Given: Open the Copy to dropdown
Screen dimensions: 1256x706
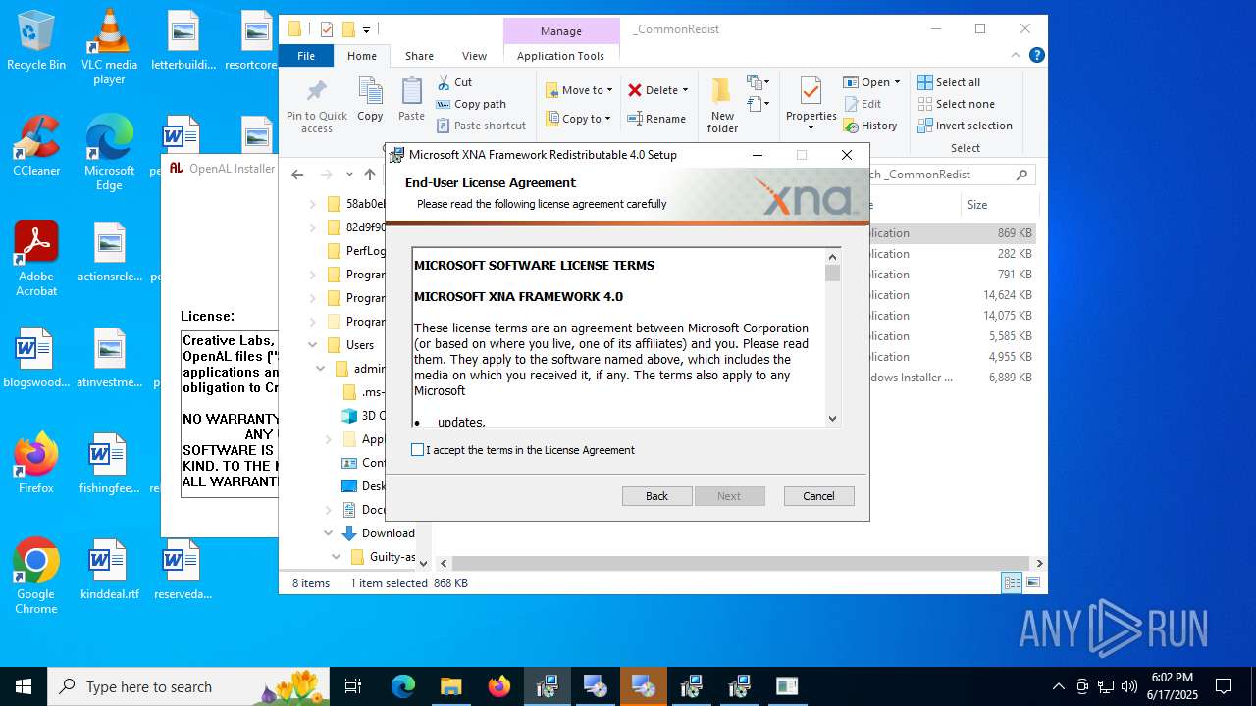Looking at the screenshot, I should pos(578,119).
